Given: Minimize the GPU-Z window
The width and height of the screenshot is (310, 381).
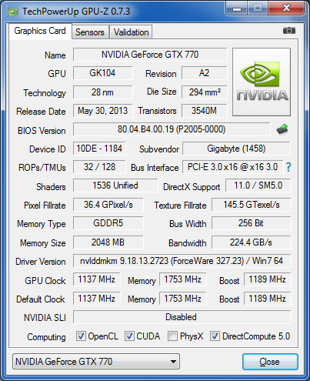Looking at the screenshot, I should [x=237, y=8].
